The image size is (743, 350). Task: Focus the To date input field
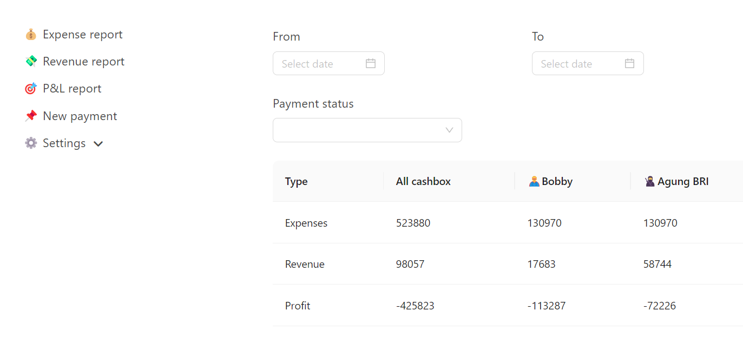(x=578, y=63)
